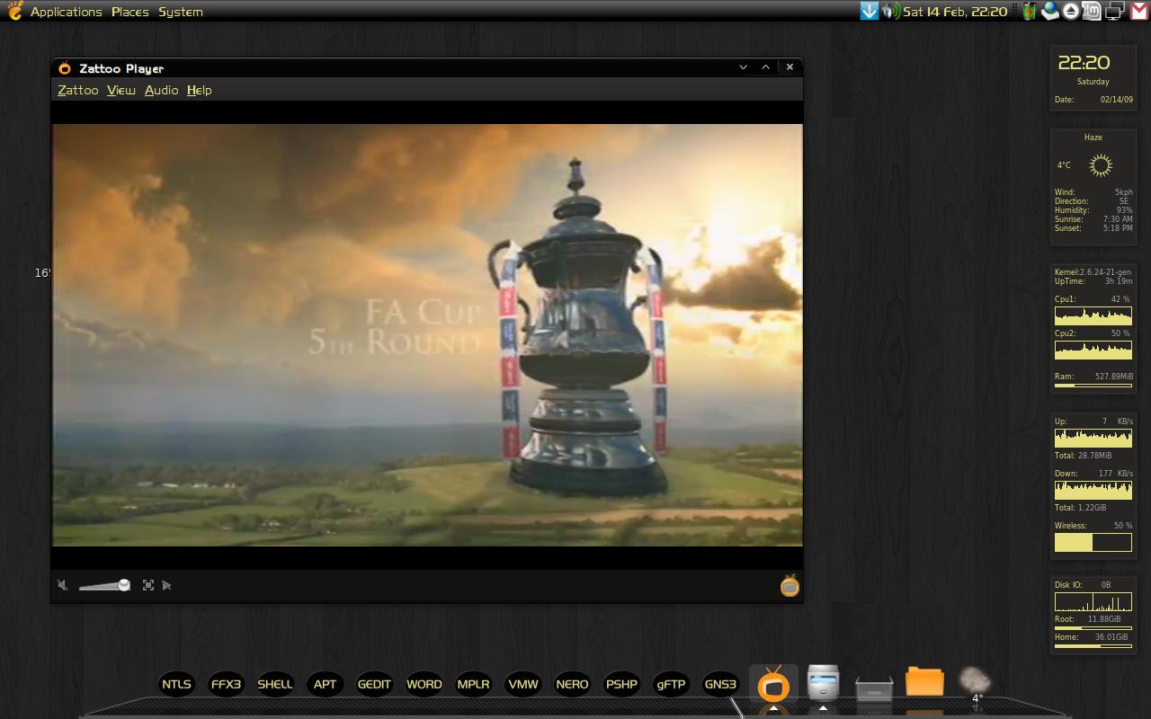The image size is (1151, 719).
Task: Click the GNOME foot logo icon
Action: [14, 11]
